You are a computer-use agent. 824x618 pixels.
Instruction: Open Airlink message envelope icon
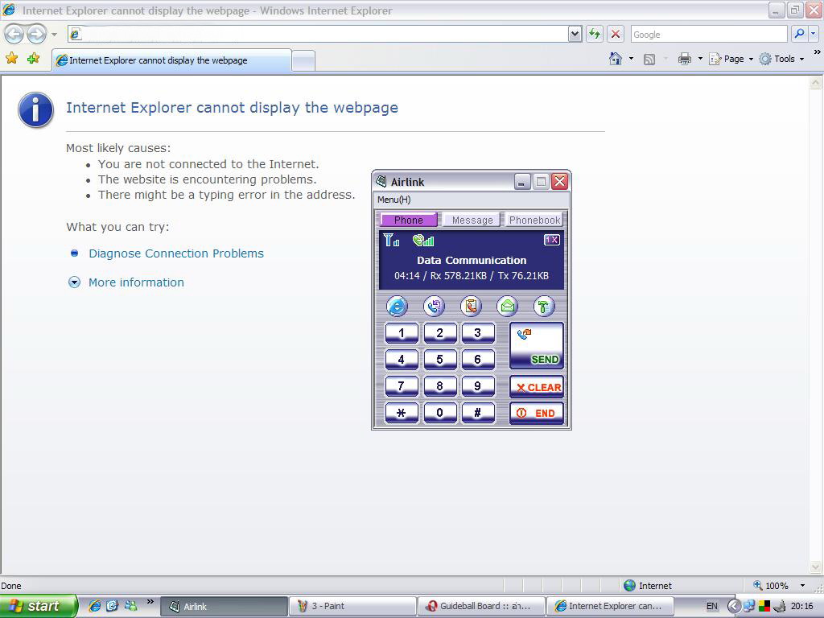point(507,306)
